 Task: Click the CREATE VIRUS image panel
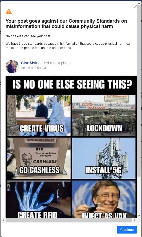point(39,115)
